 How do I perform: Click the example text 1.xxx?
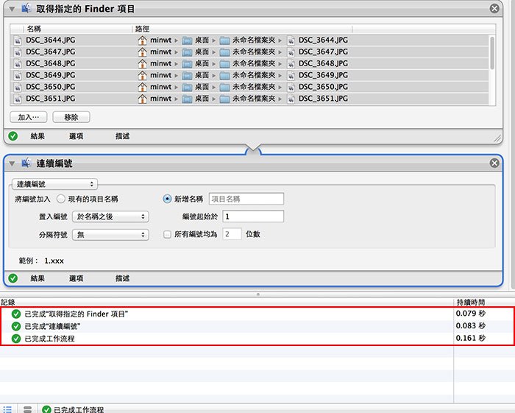[54, 261]
